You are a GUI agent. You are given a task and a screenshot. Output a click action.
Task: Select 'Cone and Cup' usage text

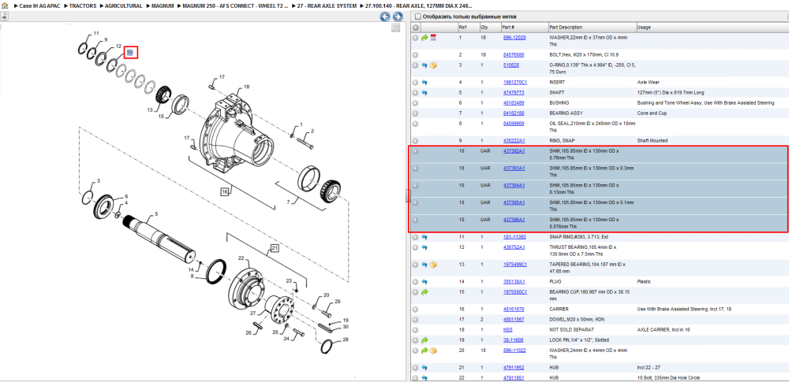[x=652, y=113]
